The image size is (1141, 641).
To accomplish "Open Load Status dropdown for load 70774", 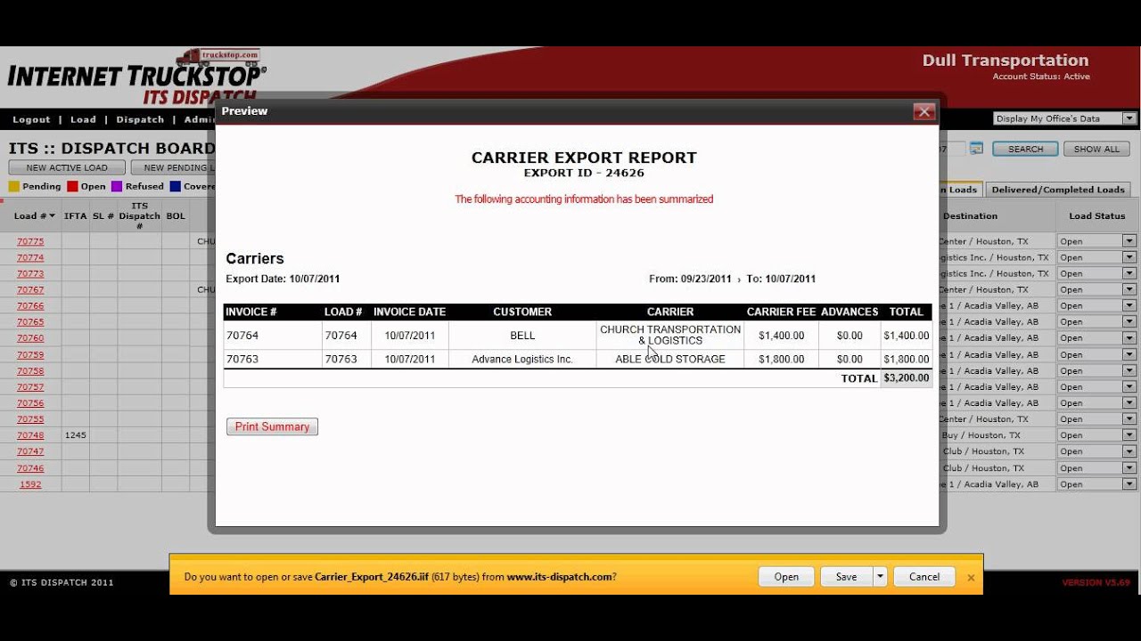I will (x=1096, y=257).
